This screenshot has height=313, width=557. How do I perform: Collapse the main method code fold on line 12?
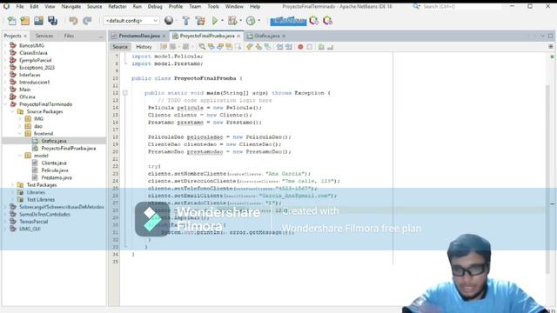tap(124, 93)
